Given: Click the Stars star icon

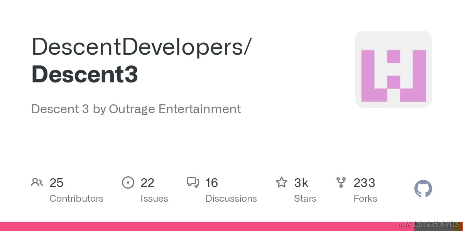Looking at the screenshot, I should click(x=282, y=182).
